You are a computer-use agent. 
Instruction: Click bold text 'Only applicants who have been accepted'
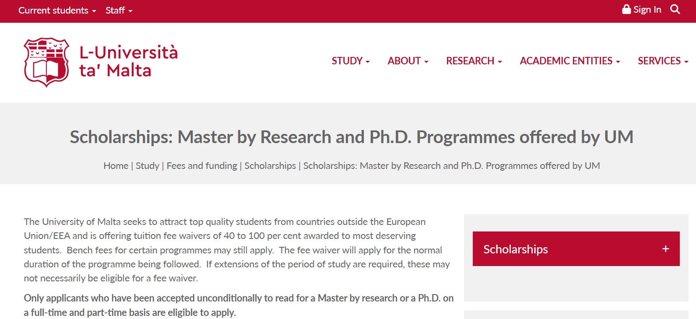pyautogui.click(x=239, y=305)
